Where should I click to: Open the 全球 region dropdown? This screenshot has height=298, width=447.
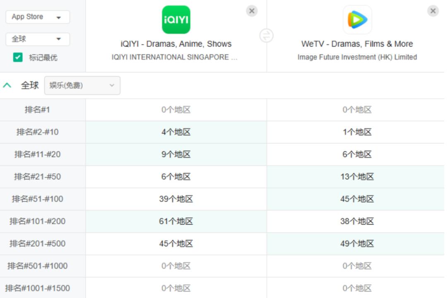pos(38,39)
